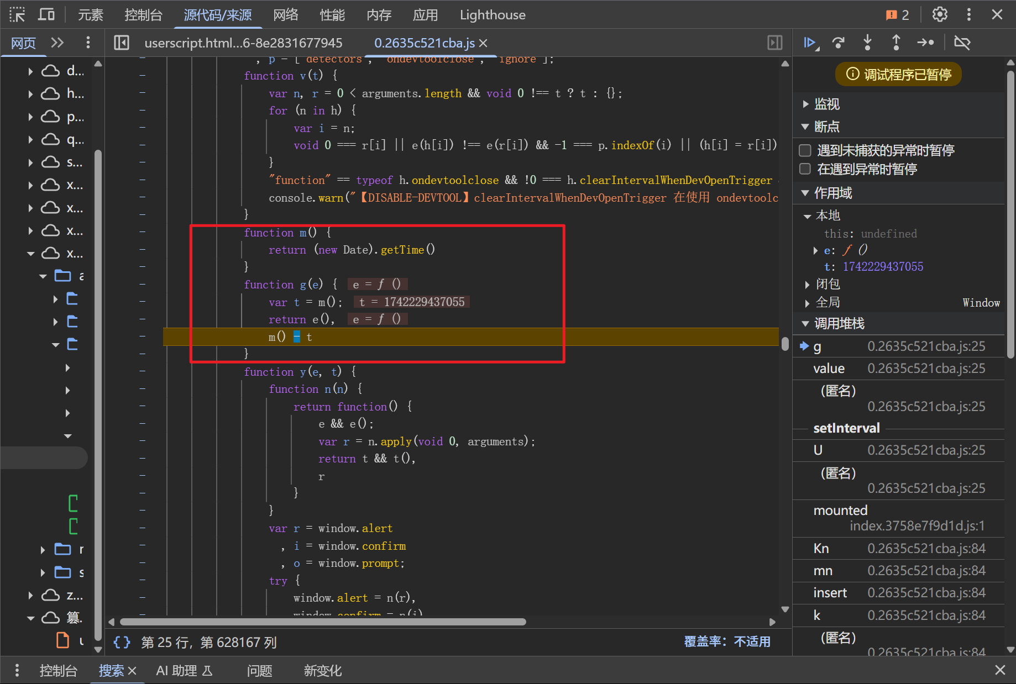Open the 控制台 console tab at top
1016x684 pixels.
tap(143, 15)
